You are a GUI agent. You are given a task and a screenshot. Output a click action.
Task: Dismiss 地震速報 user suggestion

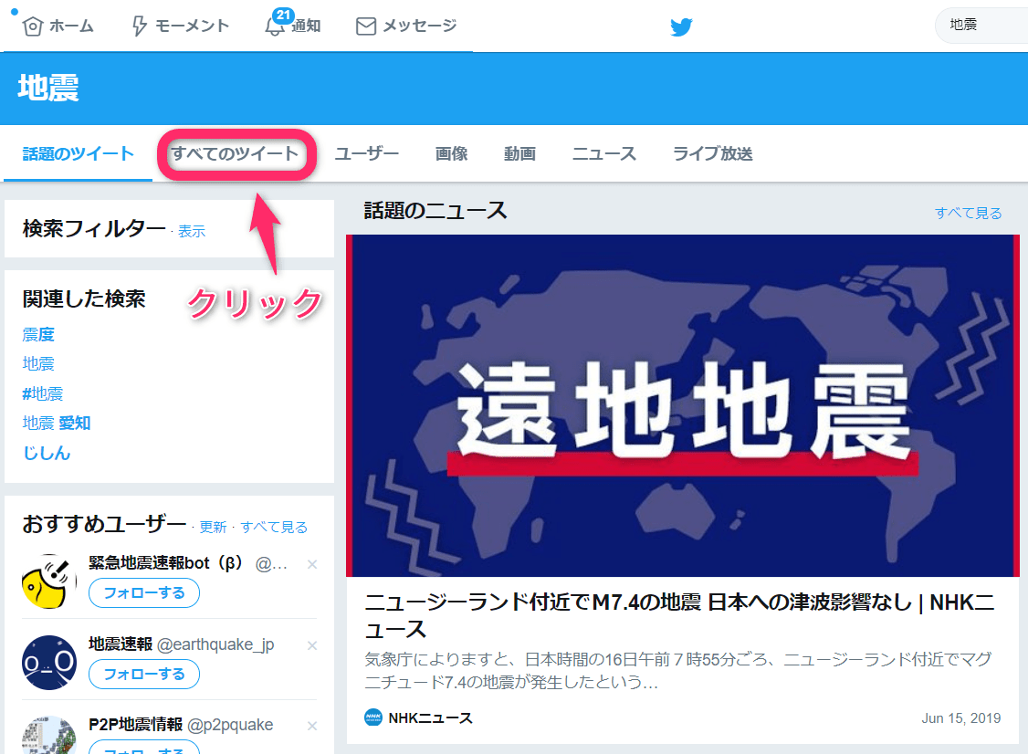tap(312, 645)
